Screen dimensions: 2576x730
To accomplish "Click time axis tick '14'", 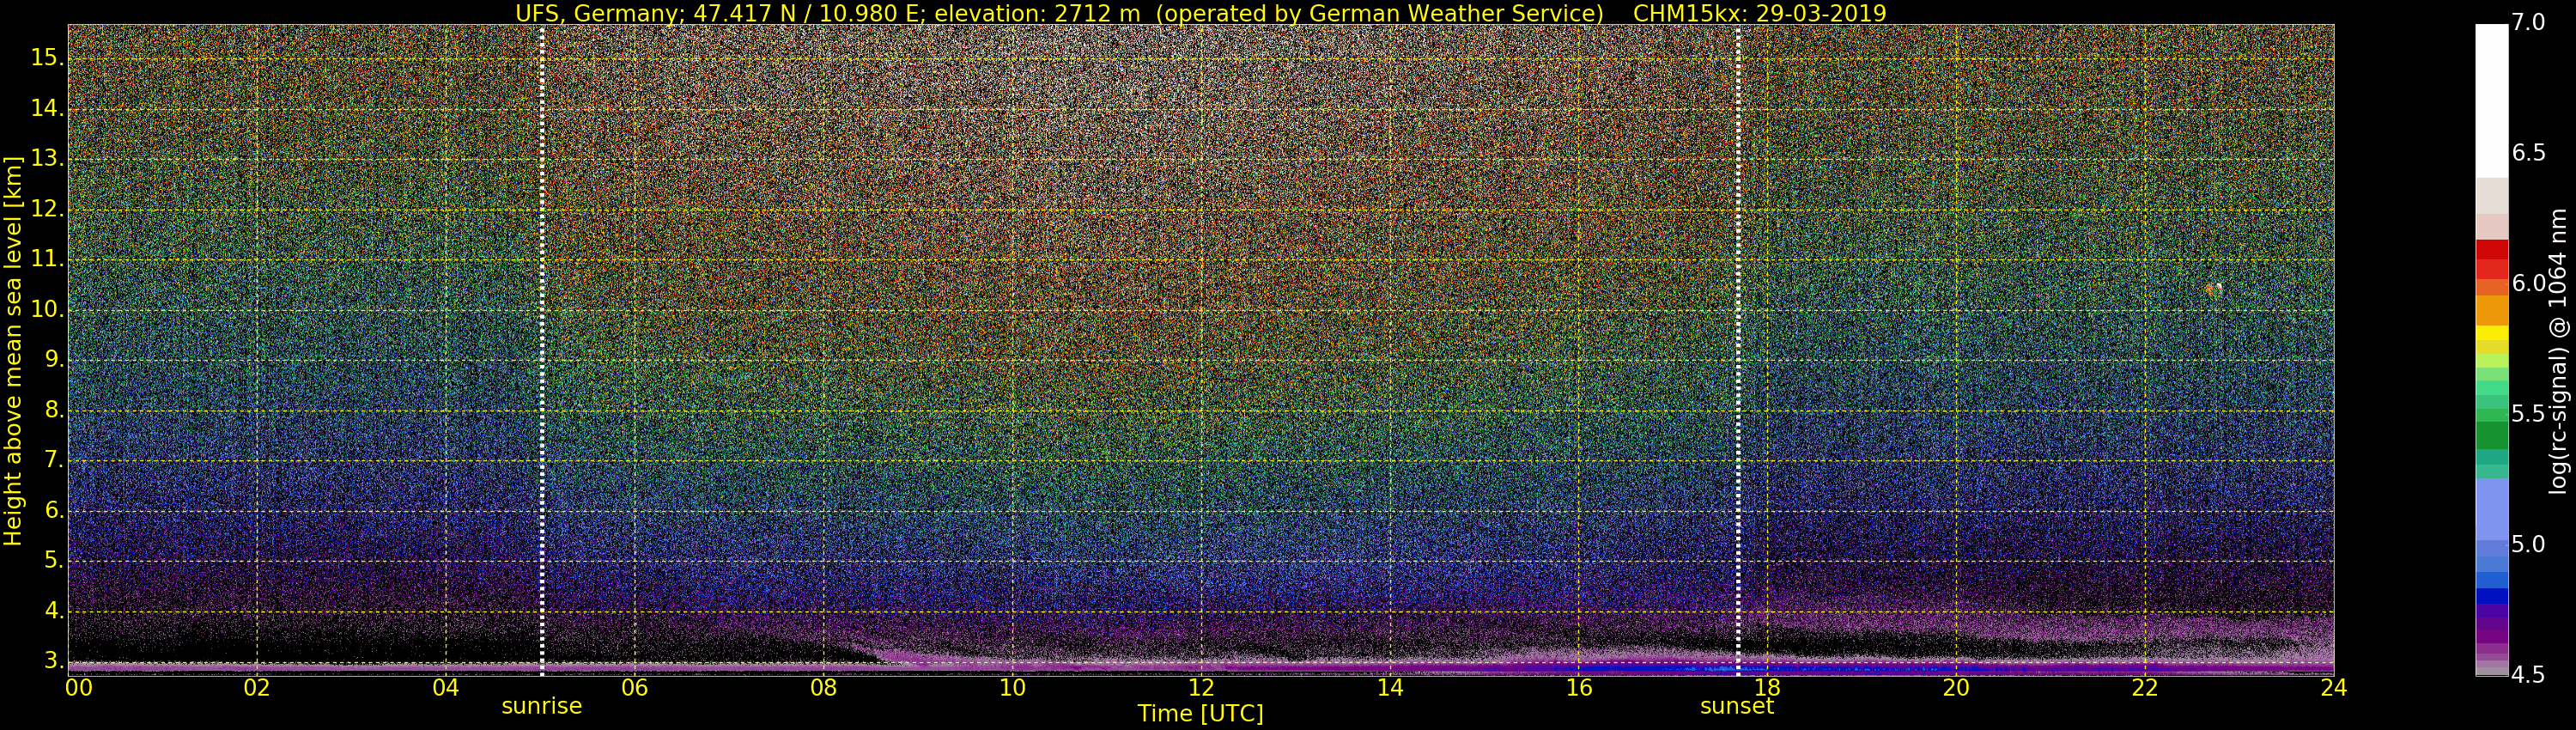I will click(1390, 688).
